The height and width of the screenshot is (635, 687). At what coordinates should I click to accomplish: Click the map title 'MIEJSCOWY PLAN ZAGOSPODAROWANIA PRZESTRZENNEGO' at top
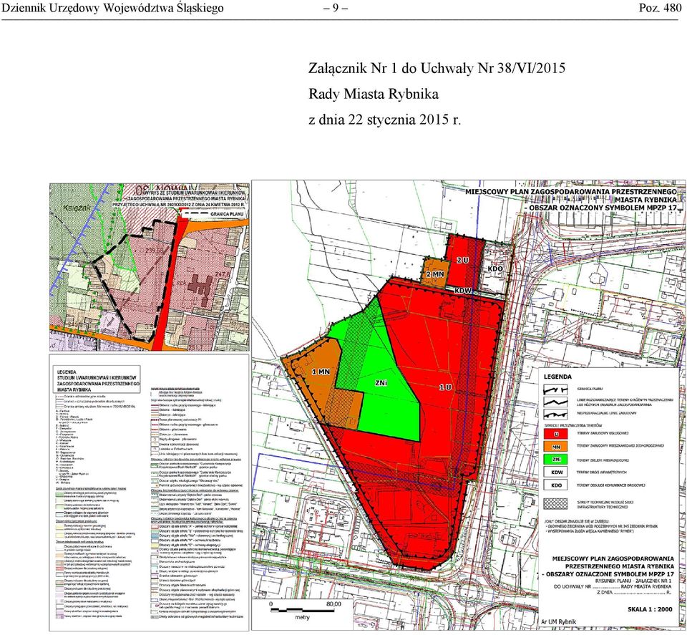pos(571,192)
